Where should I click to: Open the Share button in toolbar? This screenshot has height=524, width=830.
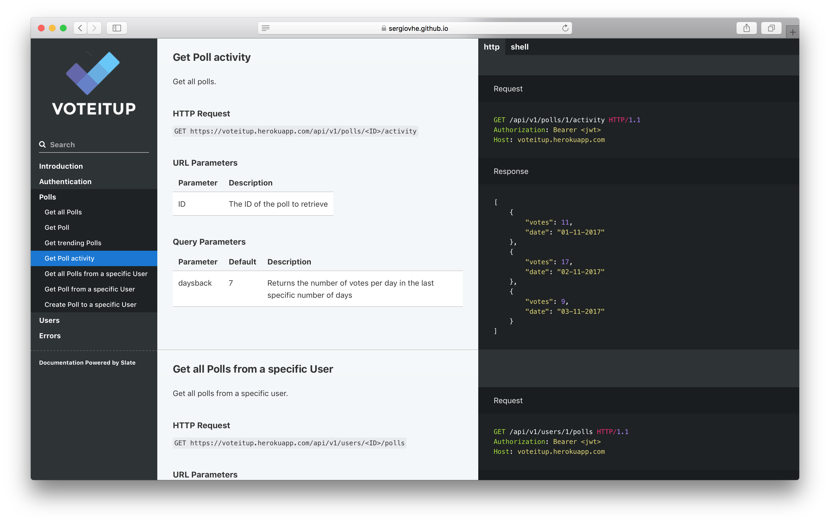coord(746,28)
